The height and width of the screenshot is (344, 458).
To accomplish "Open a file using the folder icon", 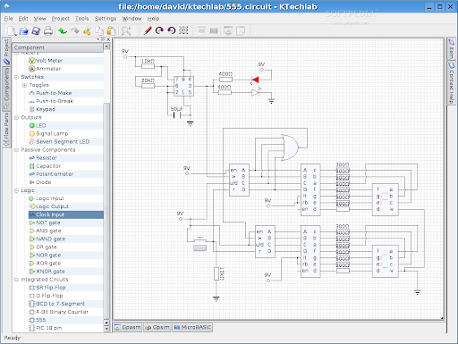I will 24,30.
